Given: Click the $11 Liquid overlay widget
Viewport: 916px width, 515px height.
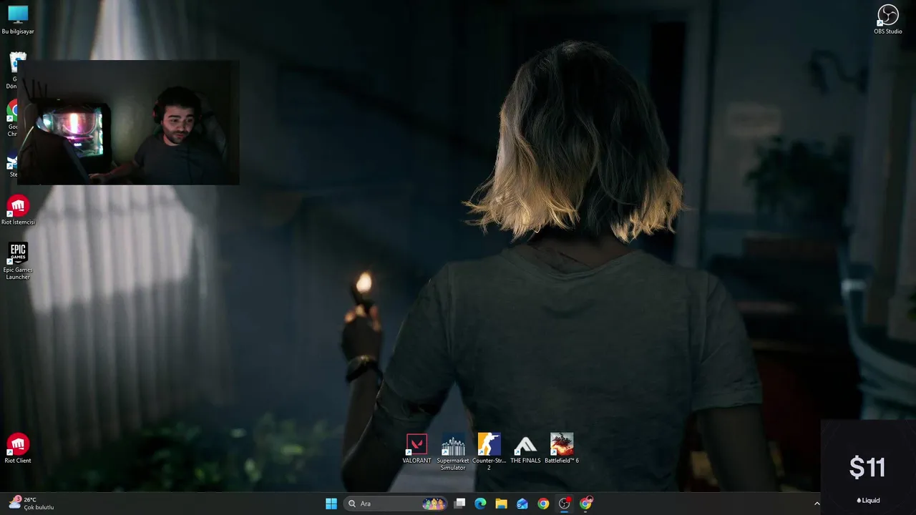Looking at the screenshot, I should (x=868, y=468).
